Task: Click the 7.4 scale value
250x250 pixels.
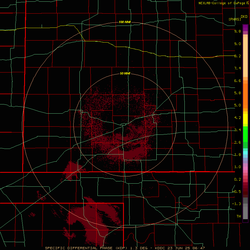Action: pyautogui.click(x=237, y=68)
